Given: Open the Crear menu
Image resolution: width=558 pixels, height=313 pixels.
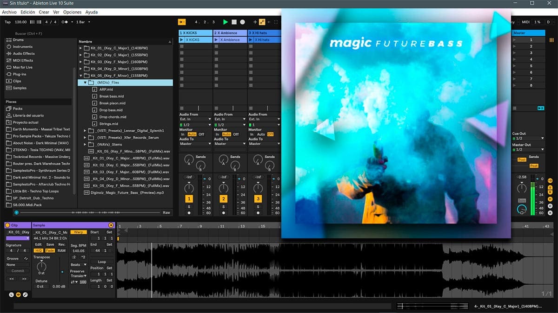Looking at the screenshot, I should 44,12.
